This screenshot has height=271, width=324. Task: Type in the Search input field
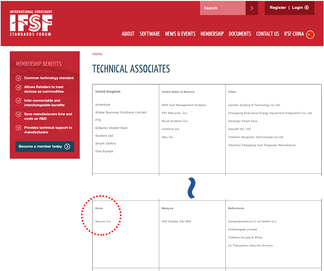(222, 8)
